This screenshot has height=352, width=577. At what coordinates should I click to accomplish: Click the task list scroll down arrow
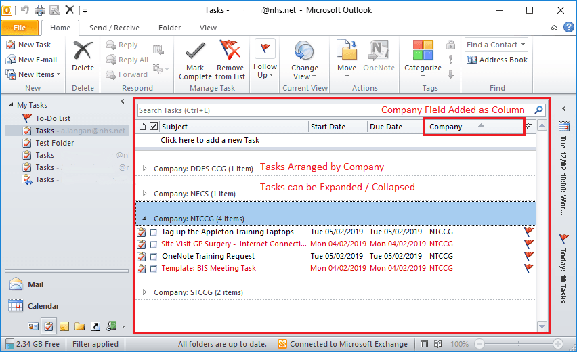coord(542,326)
